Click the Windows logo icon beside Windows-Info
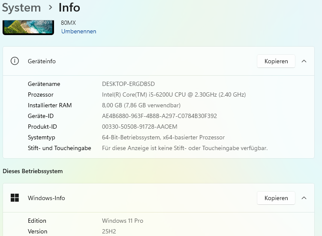 pos(15,198)
